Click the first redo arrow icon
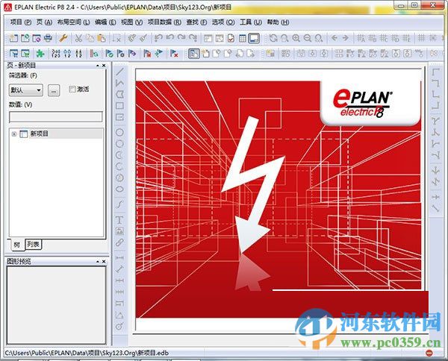The width and height of the screenshot is (448, 361). click(181, 38)
